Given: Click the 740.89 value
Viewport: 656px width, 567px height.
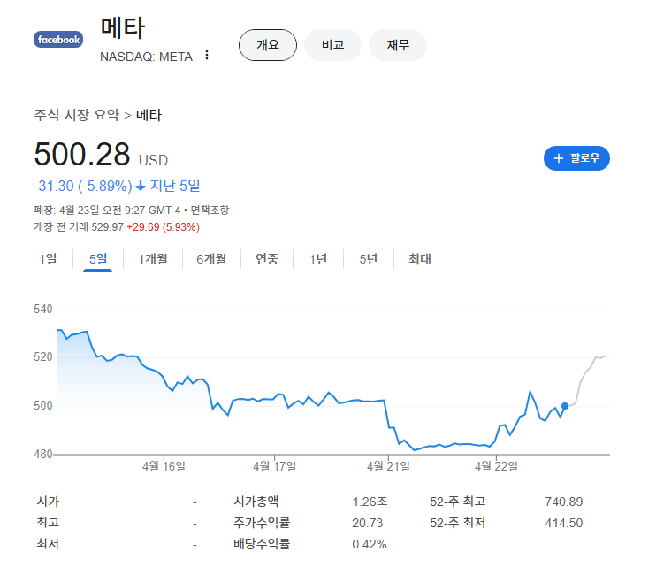Looking at the screenshot, I should coord(563,502).
